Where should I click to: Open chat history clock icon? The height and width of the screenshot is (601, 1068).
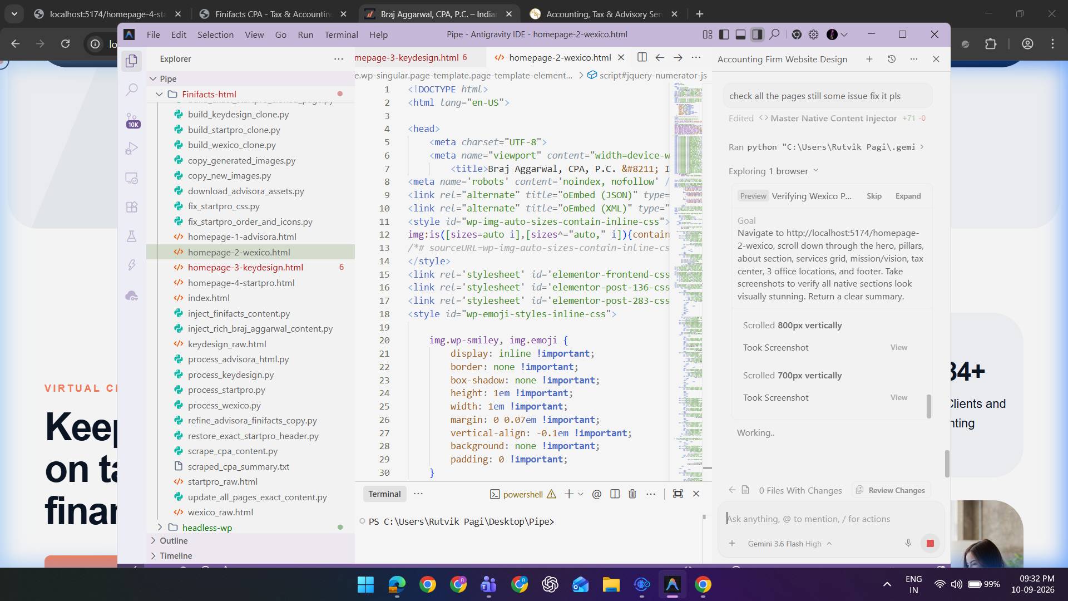point(892,59)
